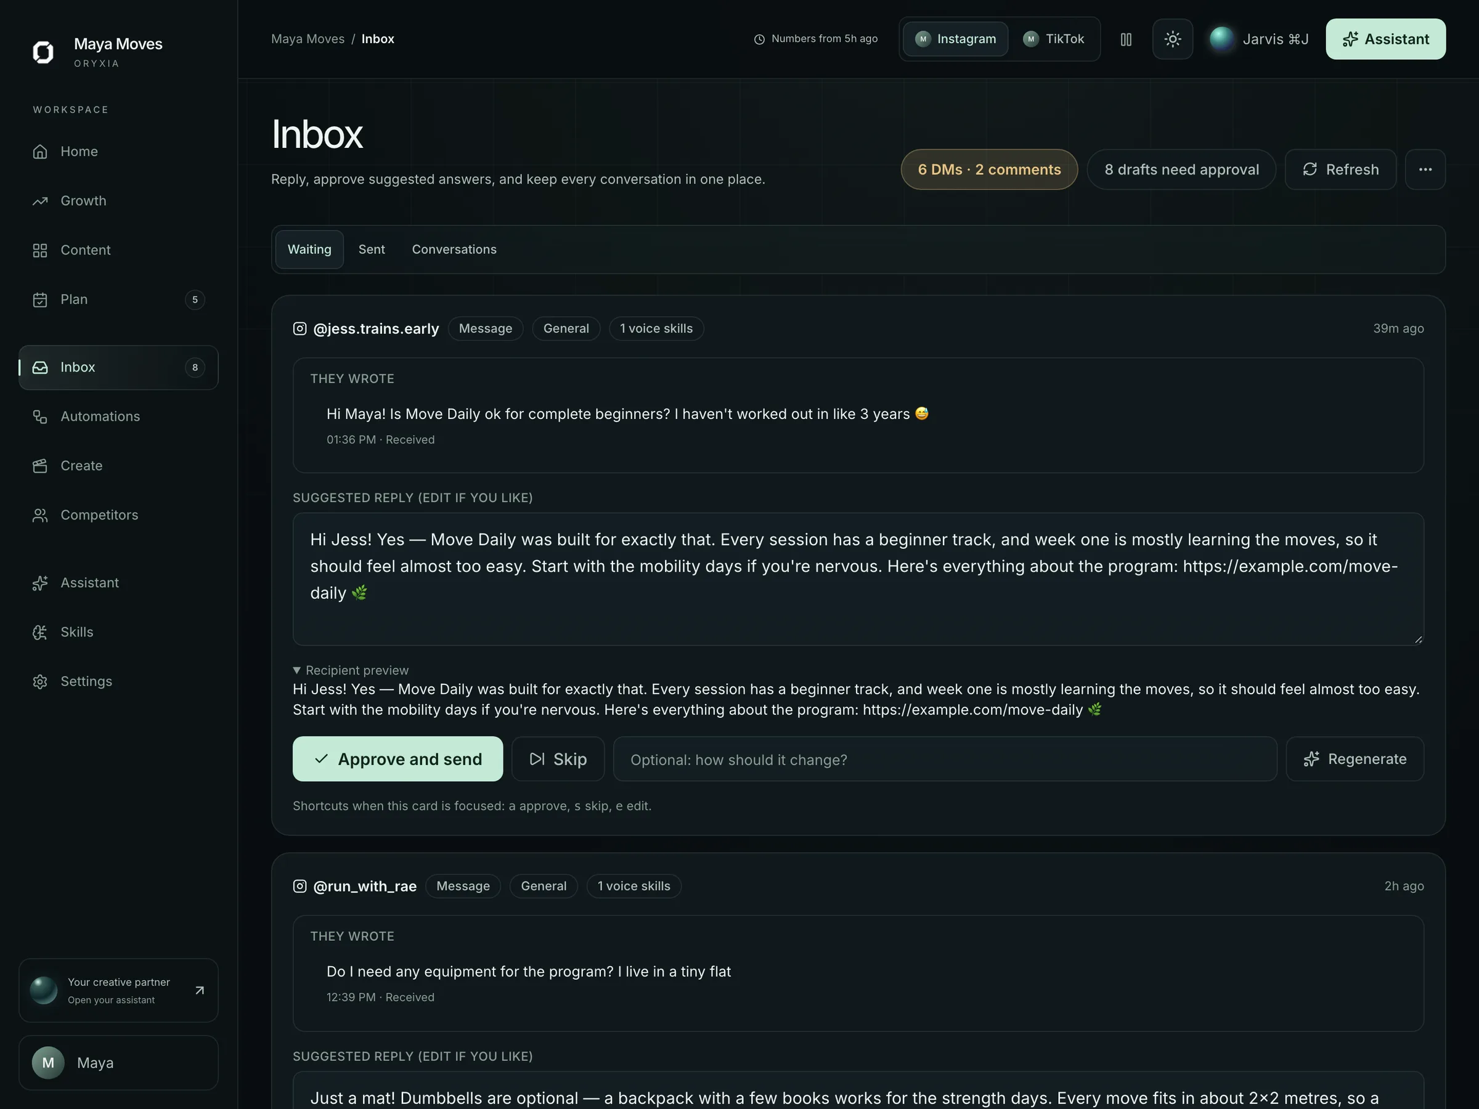The height and width of the screenshot is (1109, 1479).
Task: Click the 2h ago timestamp
Action: coord(1403,886)
